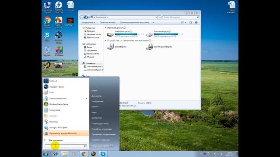Screen dimensions: 280x157
Task: Click the shutdown button in Start menu
Action: pyautogui.click(x=100, y=146)
